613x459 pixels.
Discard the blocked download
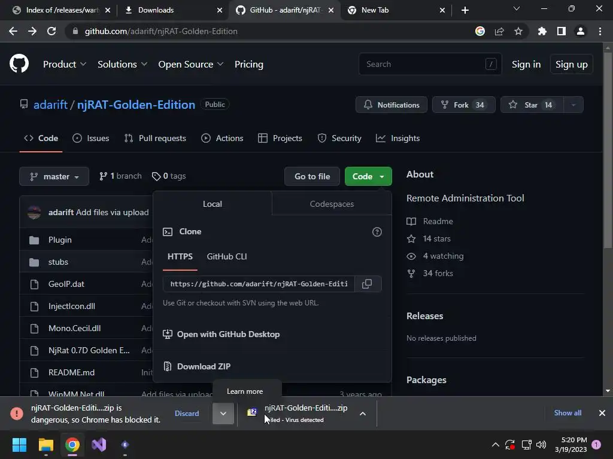(187, 414)
